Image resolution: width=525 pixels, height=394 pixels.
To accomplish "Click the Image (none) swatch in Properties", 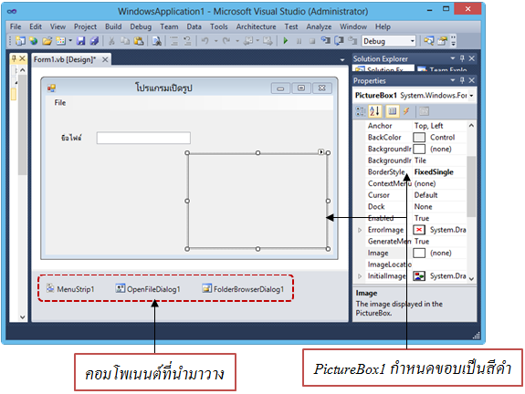I will tap(419, 253).
